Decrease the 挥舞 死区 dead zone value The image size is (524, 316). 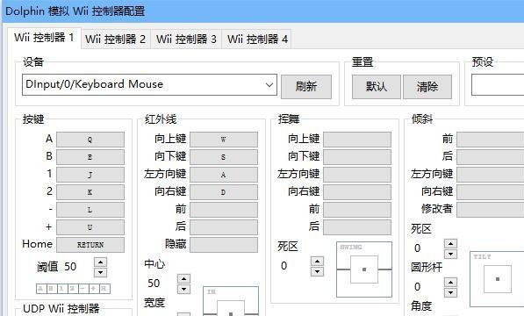317,271
